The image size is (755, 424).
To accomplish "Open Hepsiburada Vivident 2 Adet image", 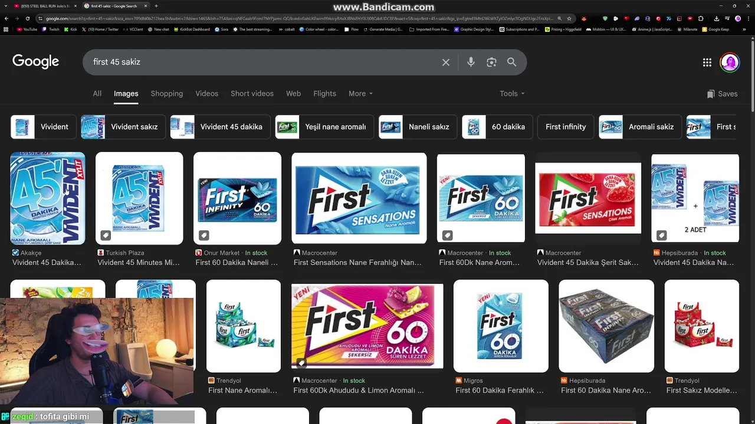I will (x=695, y=198).
